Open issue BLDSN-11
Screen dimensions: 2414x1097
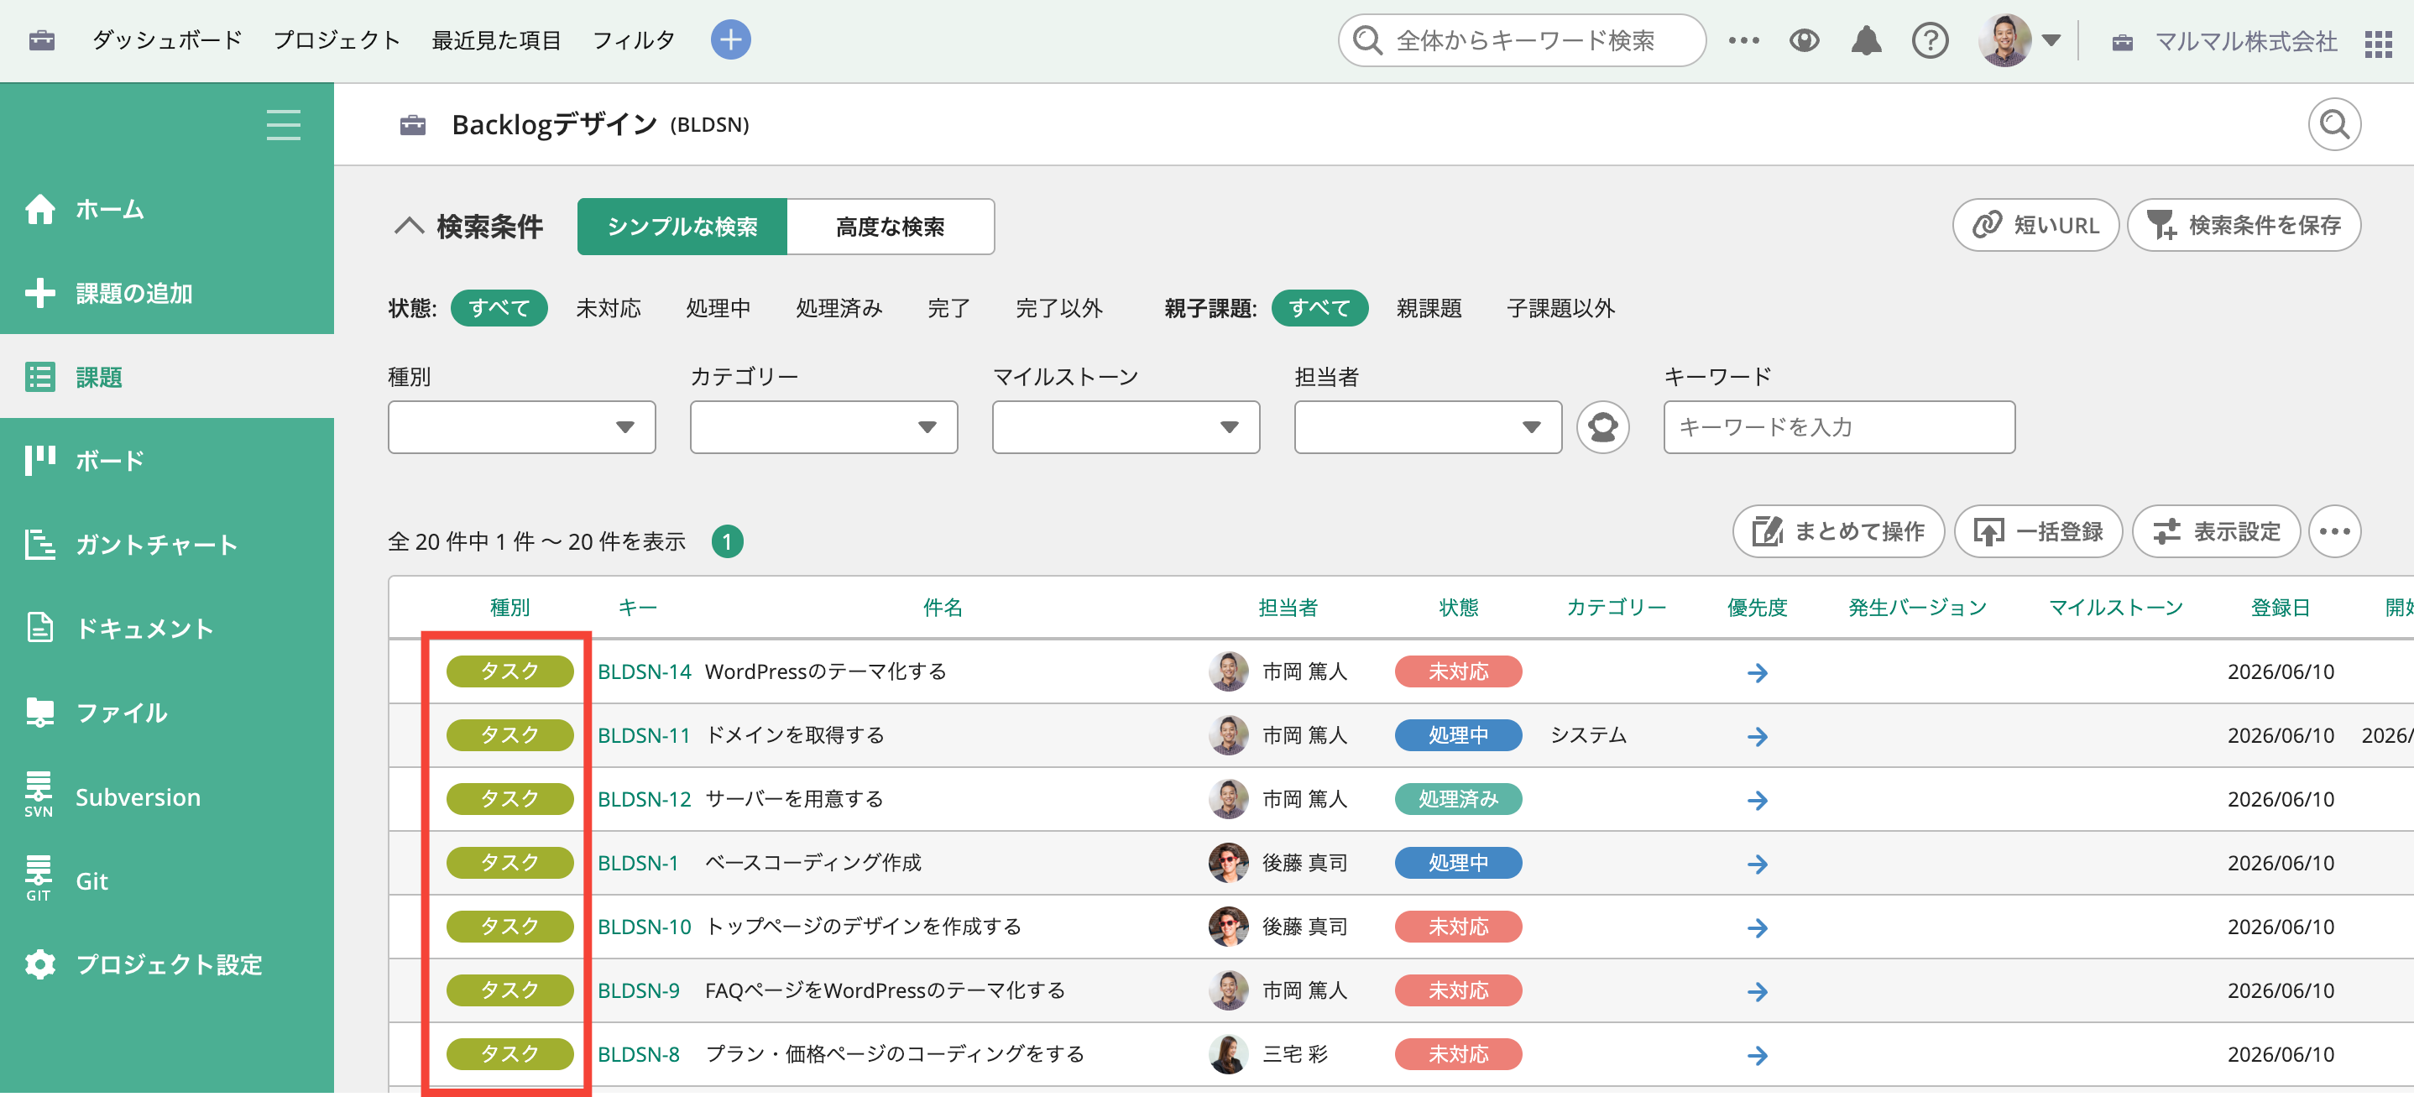click(644, 735)
